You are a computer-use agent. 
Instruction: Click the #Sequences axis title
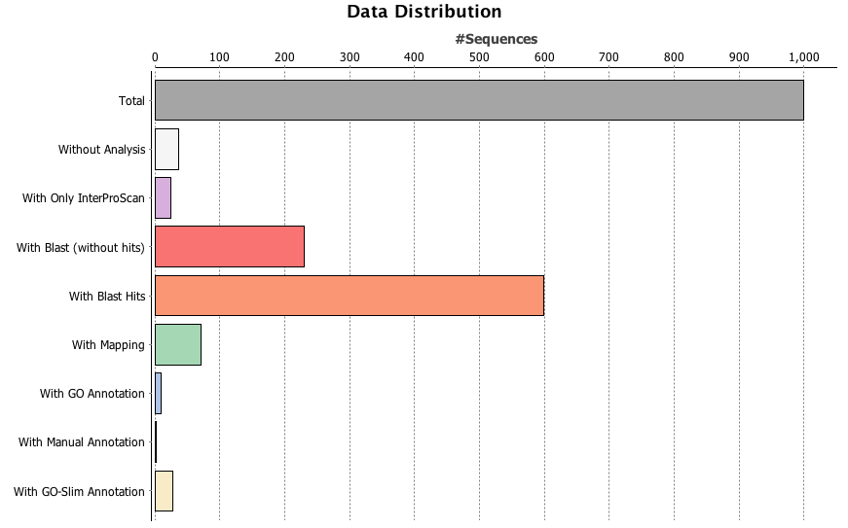tap(496, 39)
